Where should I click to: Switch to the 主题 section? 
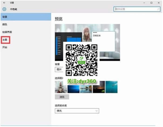click(5, 40)
